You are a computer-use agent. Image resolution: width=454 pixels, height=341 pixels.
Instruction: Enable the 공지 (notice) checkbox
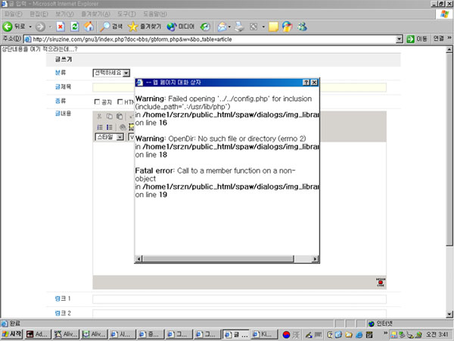[x=97, y=102]
